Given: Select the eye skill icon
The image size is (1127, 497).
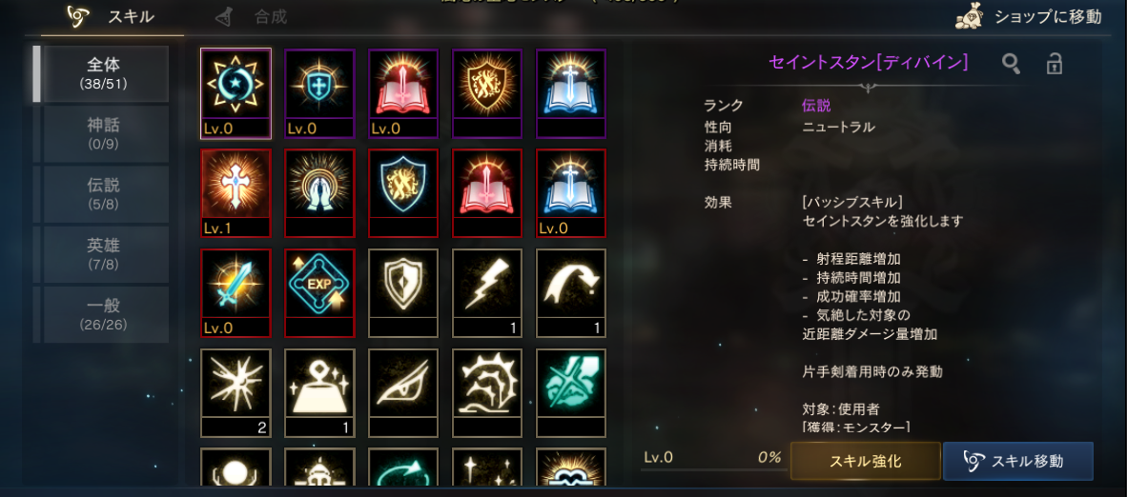Looking at the screenshot, I should [x=403, y=393].
